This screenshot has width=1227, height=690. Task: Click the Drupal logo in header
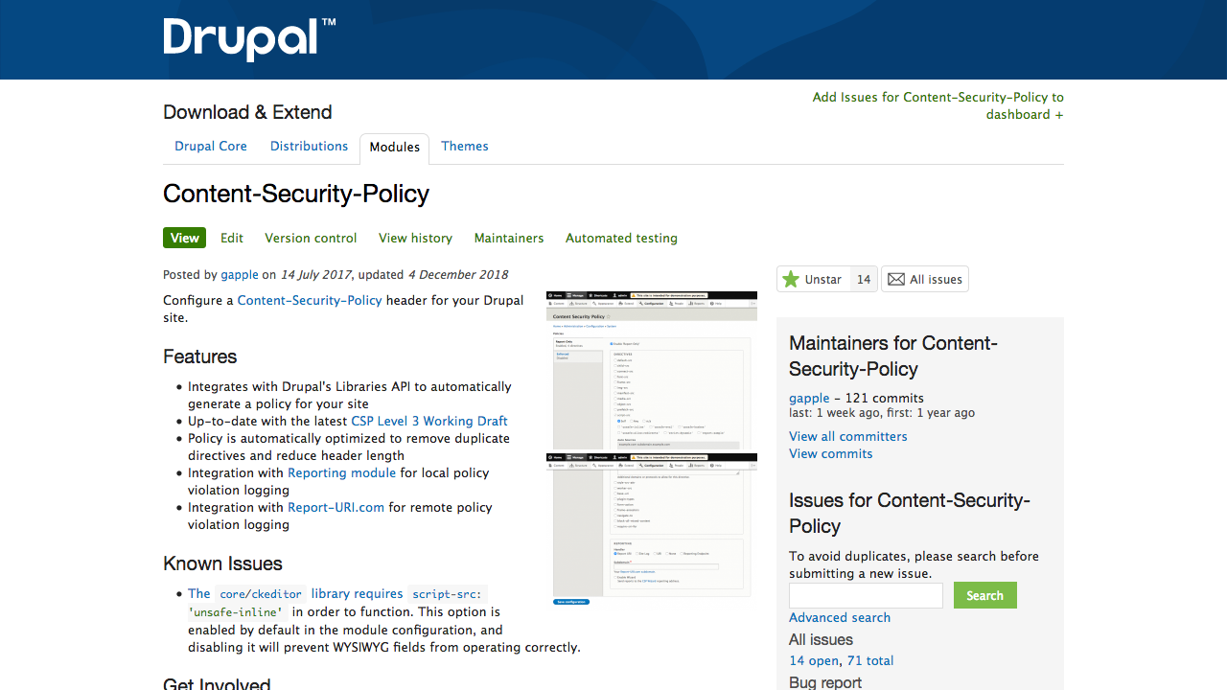249,38
